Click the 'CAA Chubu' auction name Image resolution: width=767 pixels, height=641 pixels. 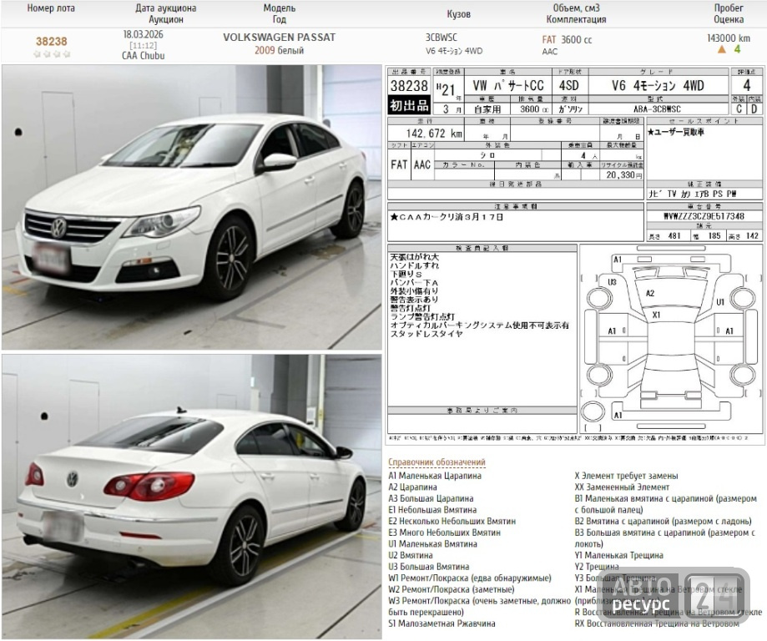tap(144, 56)
